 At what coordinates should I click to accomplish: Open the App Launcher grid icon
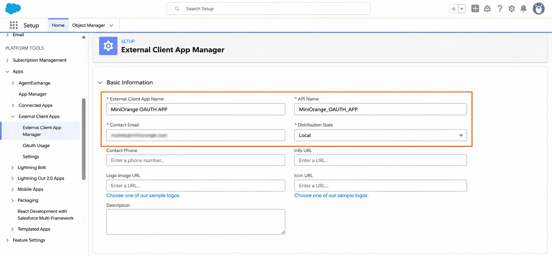pos(14,25)
